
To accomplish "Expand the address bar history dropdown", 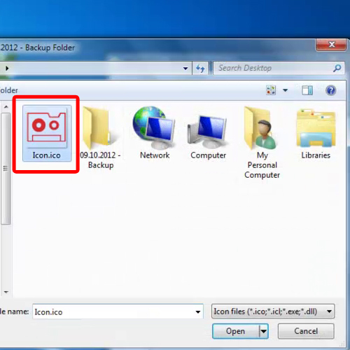I will [x=185, y=69].
